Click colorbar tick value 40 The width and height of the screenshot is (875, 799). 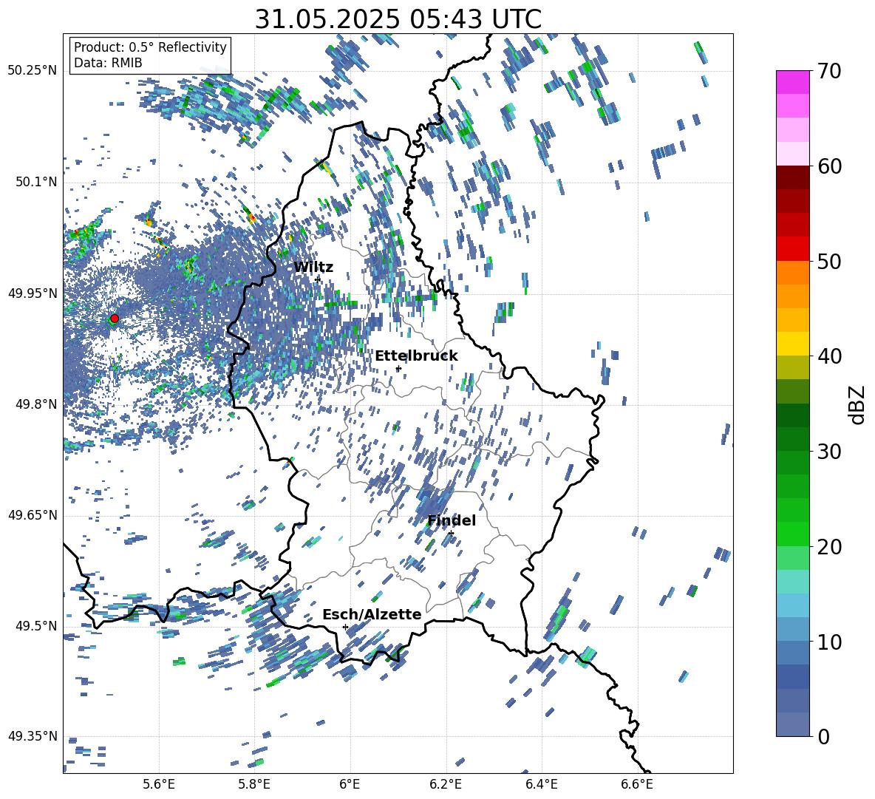(828, 356)
